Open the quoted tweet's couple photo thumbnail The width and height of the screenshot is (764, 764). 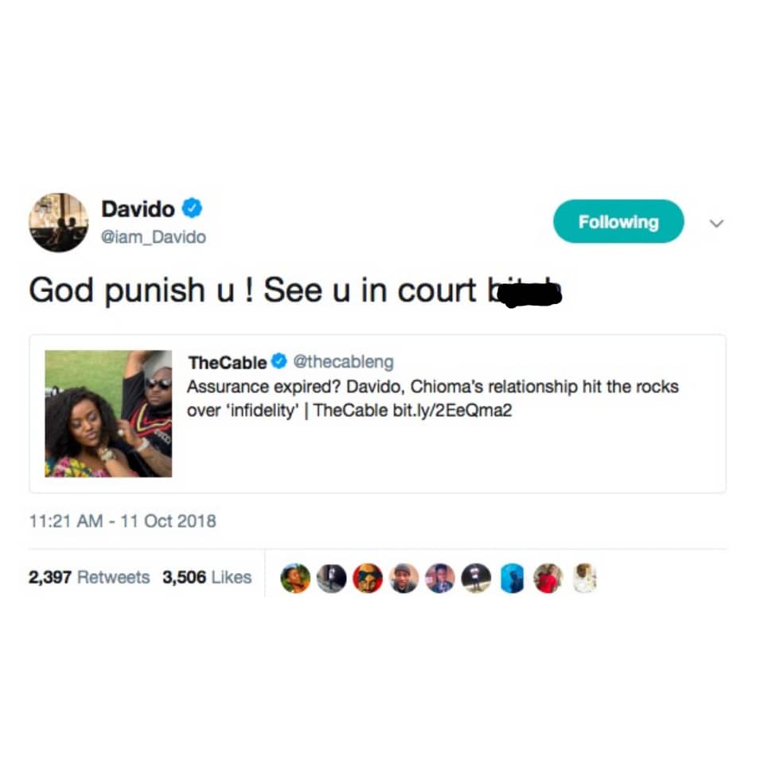[x=108, y=413]
